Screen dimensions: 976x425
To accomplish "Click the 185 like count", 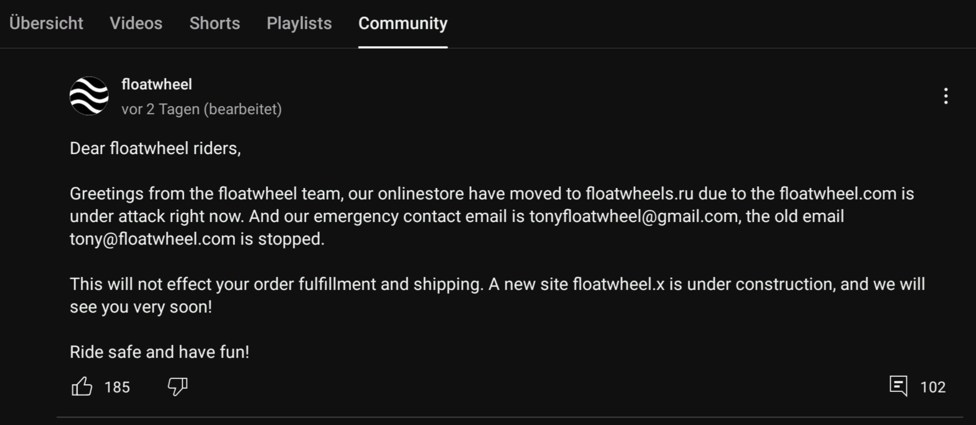I will pyautogui.click(x=118, y=387).
